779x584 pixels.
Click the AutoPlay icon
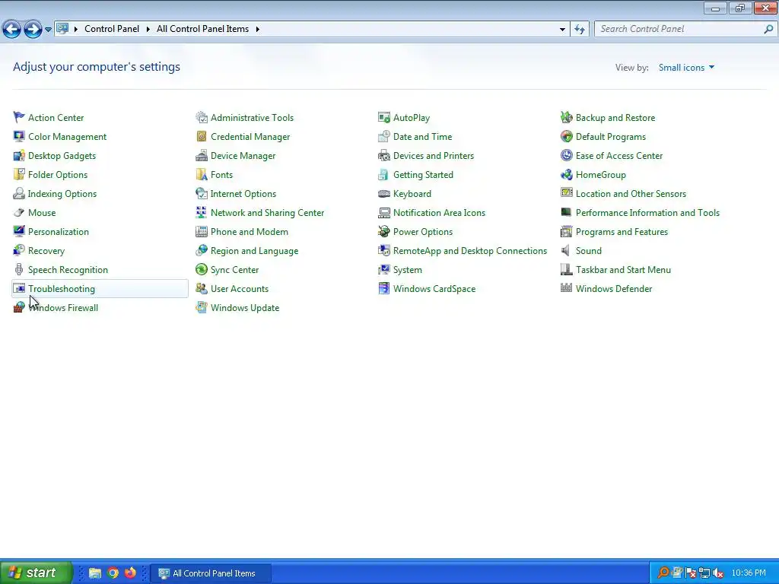[384, 118]
